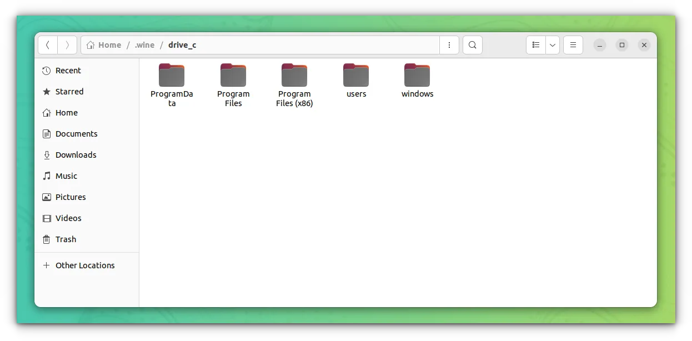Open the Program Files (x86) folder
The width and height of the screenshot is (692, 341).
(294, 75)
